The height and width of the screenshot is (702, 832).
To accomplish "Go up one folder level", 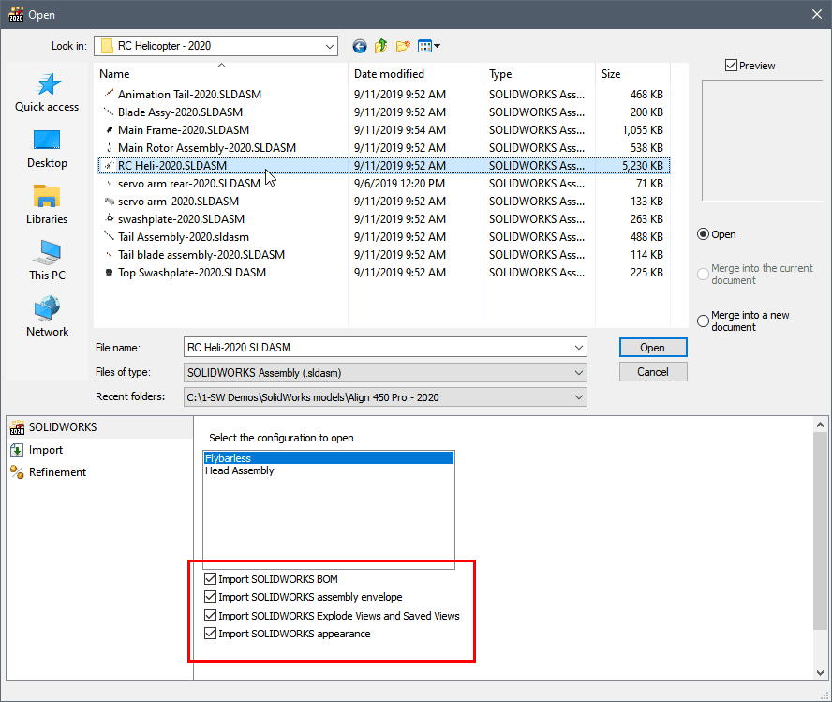I will click(x=380, y=47).
